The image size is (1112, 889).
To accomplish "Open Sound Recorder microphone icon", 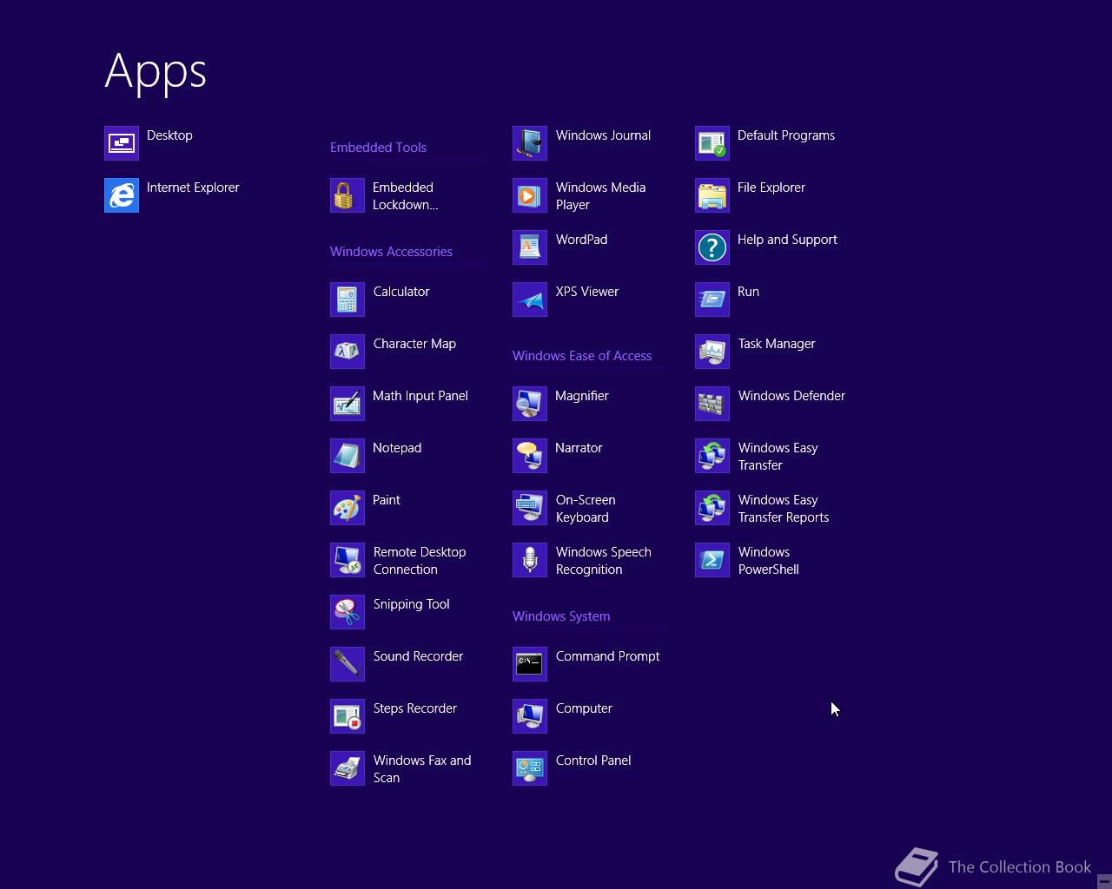I will tap(347, 664).
